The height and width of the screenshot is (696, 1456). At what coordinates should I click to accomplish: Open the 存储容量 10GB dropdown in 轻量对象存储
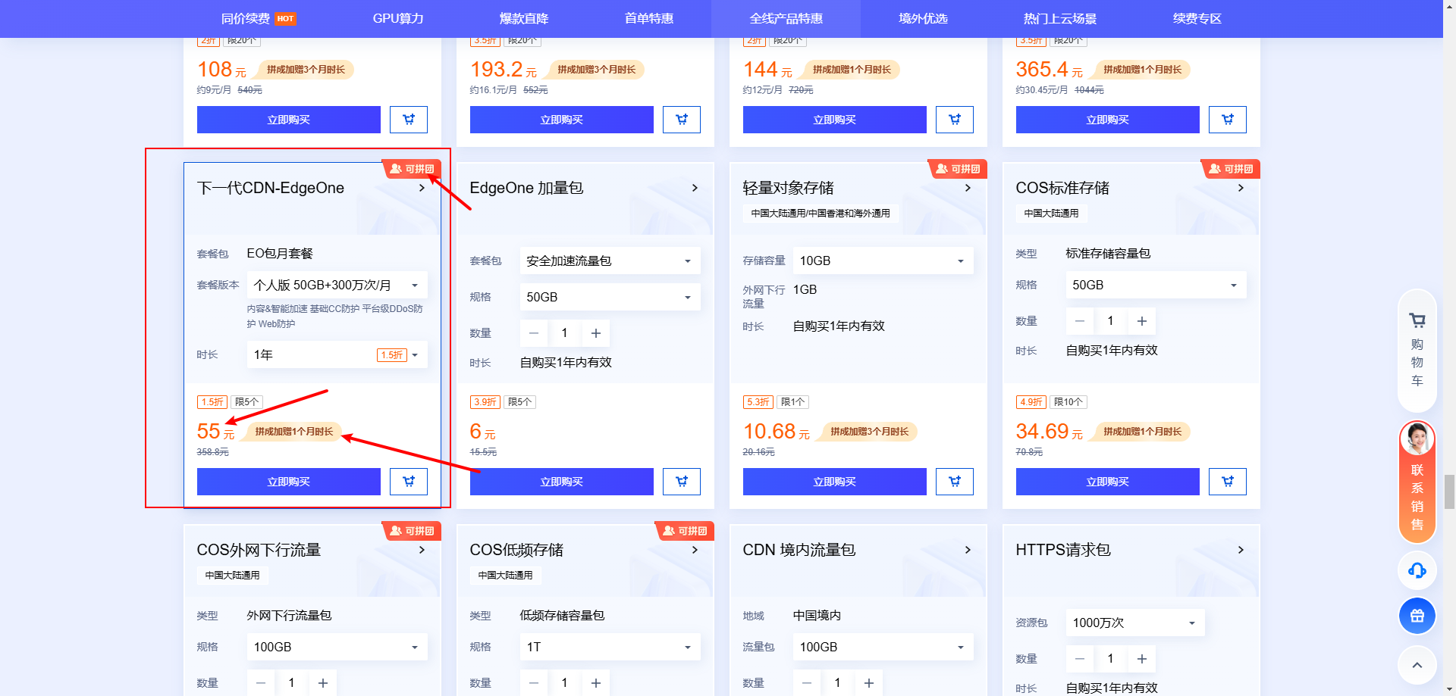[883, 261]
